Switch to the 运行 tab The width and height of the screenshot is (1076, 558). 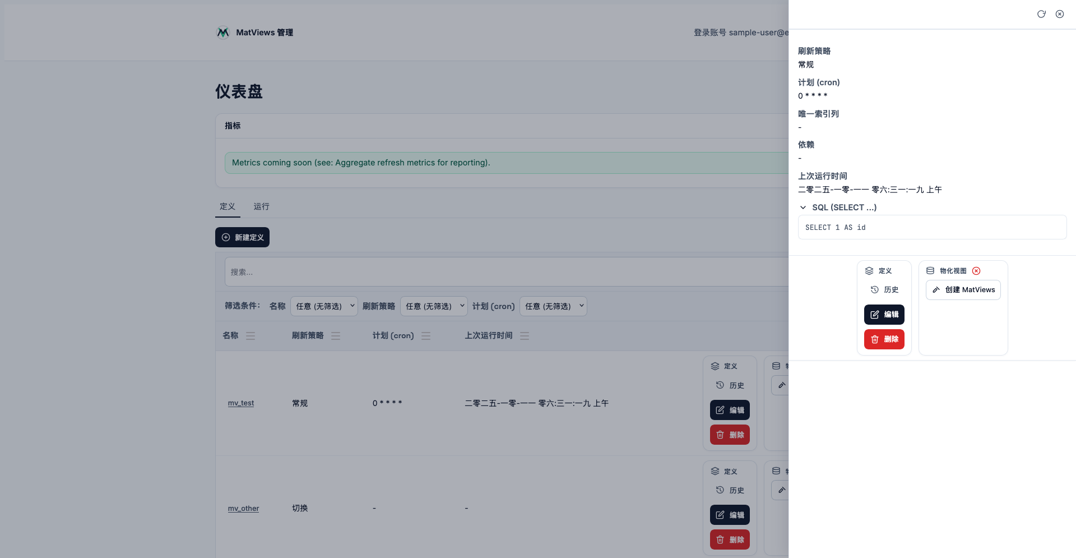pos(261,206)
